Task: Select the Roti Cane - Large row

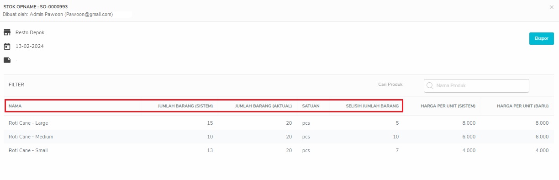Action: [x=279, y=123]
